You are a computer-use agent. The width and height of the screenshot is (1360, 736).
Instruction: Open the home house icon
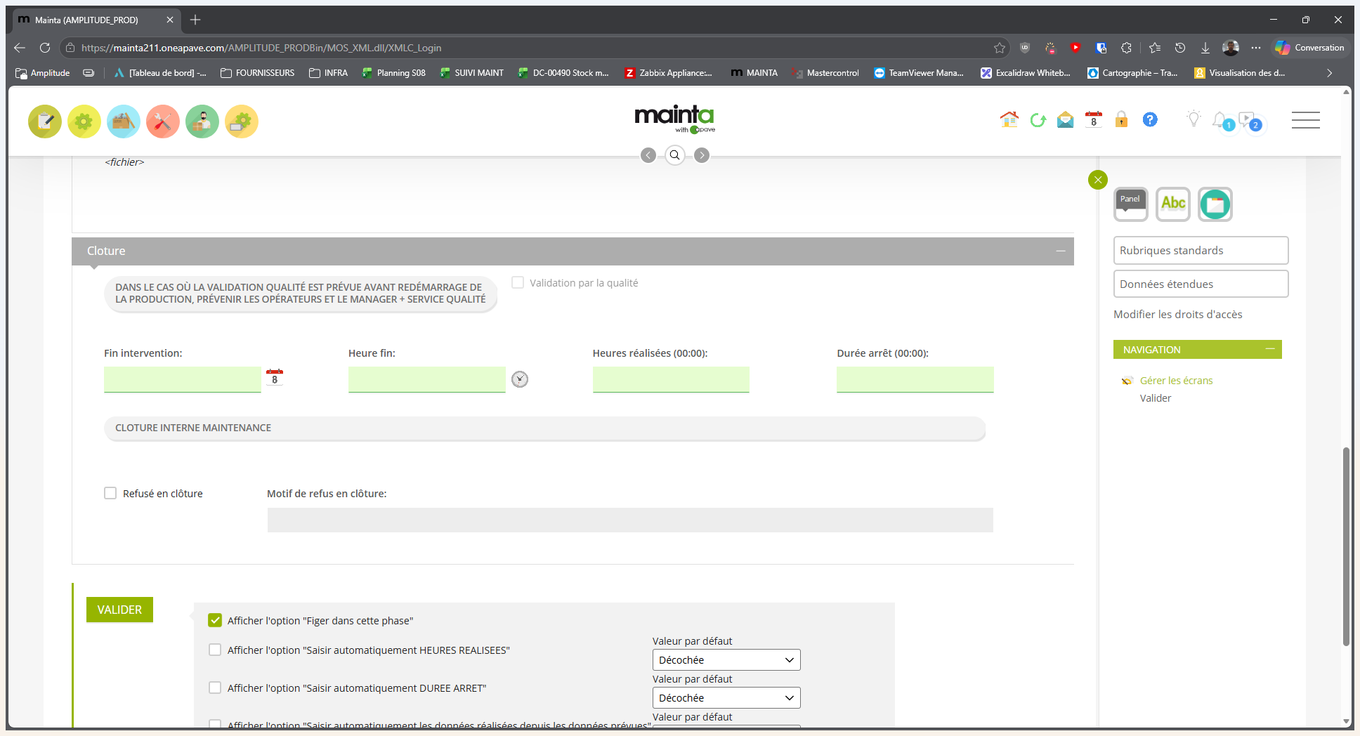[1009, 120]
